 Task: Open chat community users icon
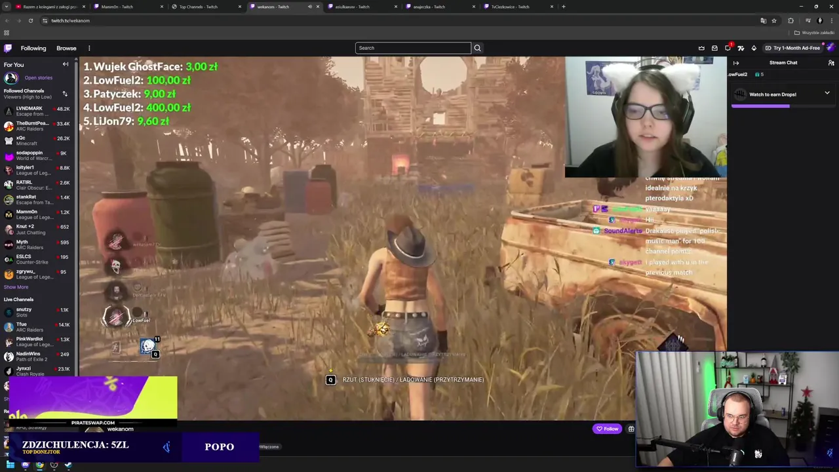pos(831,63)
